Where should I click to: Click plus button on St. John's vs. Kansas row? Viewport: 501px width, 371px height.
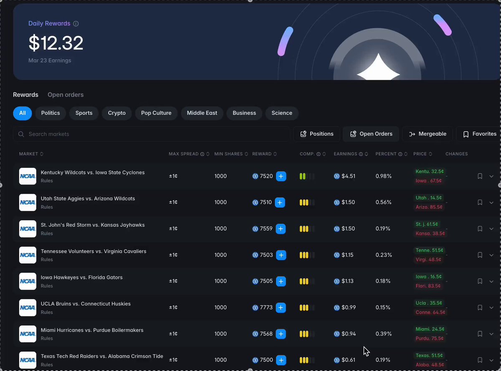pos(281,229)
